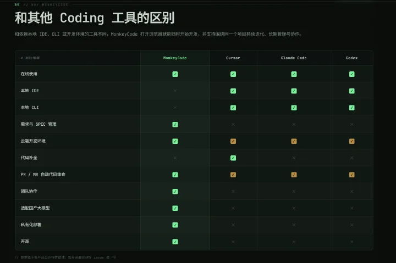Click Codex's check in 本地 CLI row
This screenshot has height=263, width=396.
352,108
